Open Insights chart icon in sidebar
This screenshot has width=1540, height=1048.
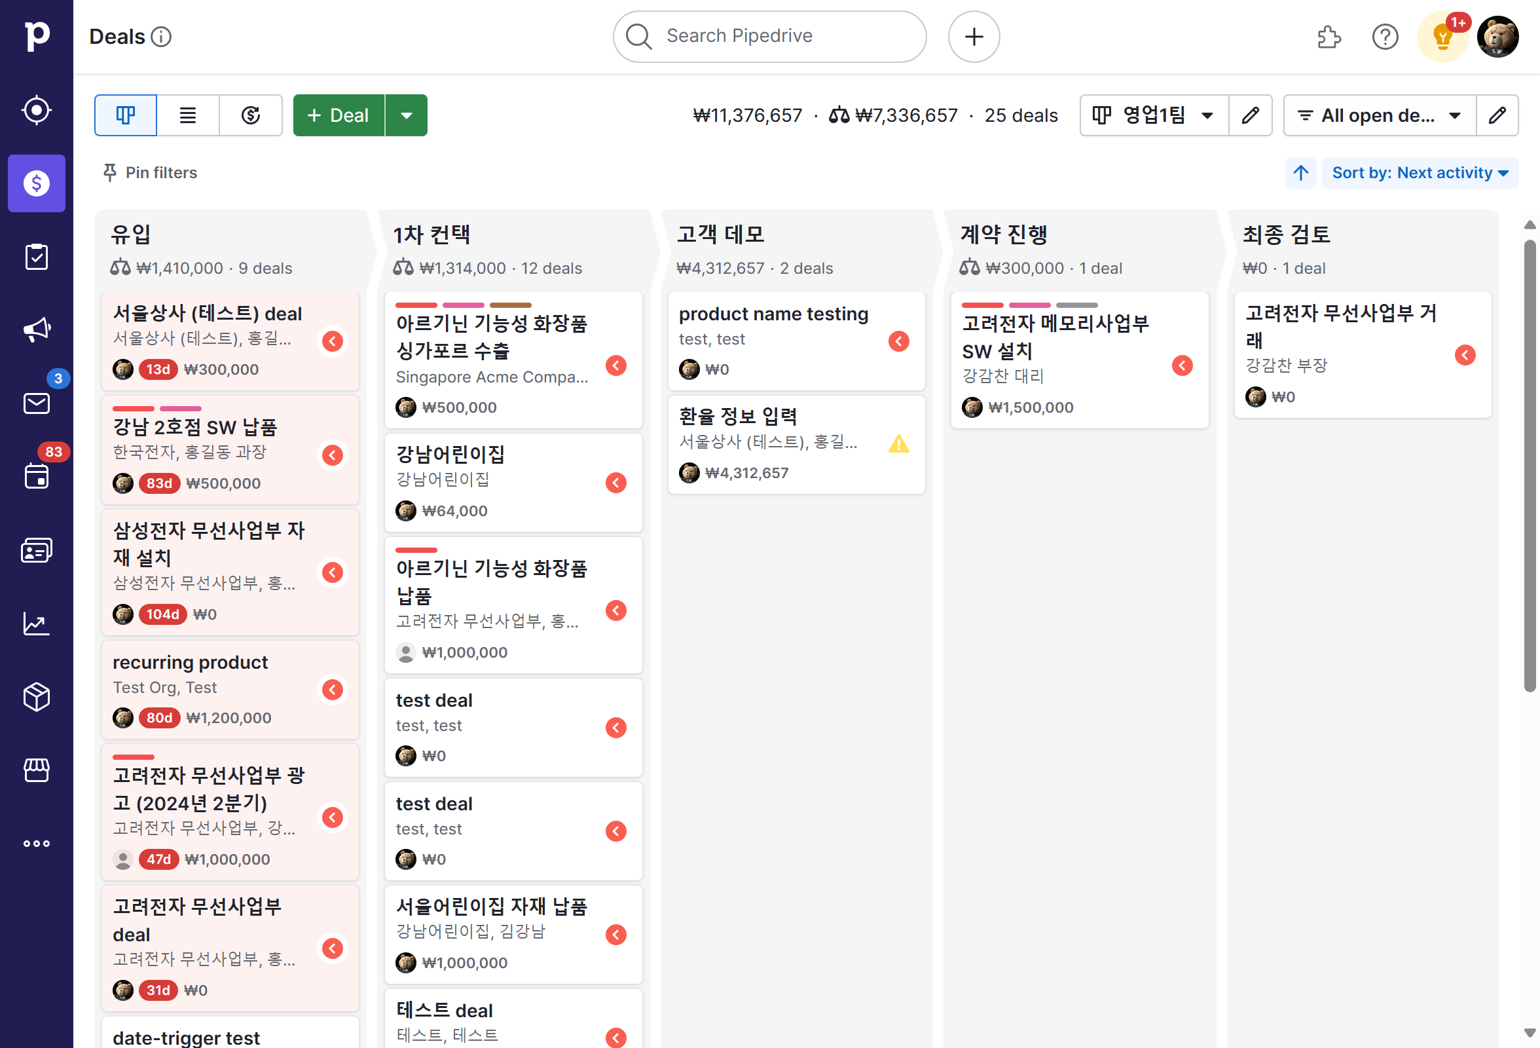37,623
